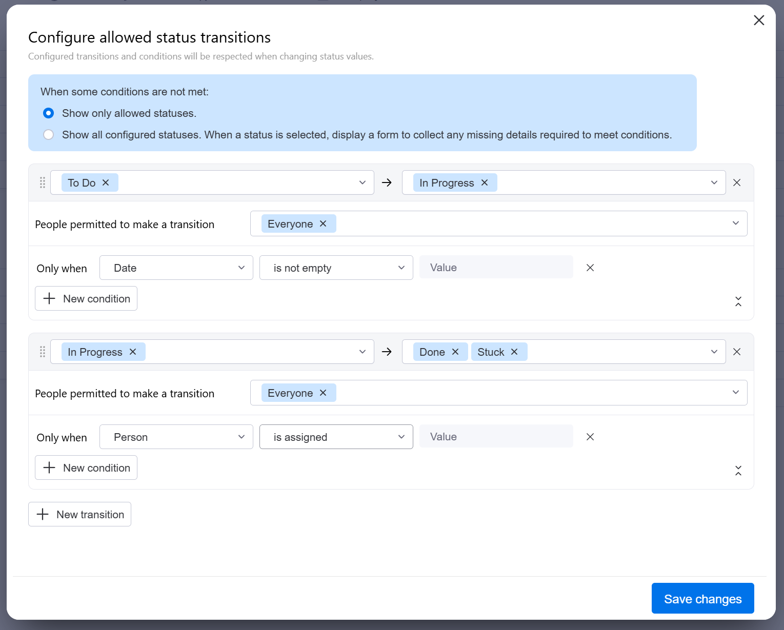This screenshot has width=784, height=630.
Task: Save changes to status transitions
Action: [x=702, y=598]
